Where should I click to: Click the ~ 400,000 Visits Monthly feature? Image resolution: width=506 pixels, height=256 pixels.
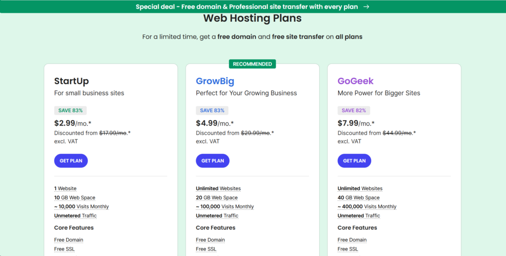[x=367, y=207]
